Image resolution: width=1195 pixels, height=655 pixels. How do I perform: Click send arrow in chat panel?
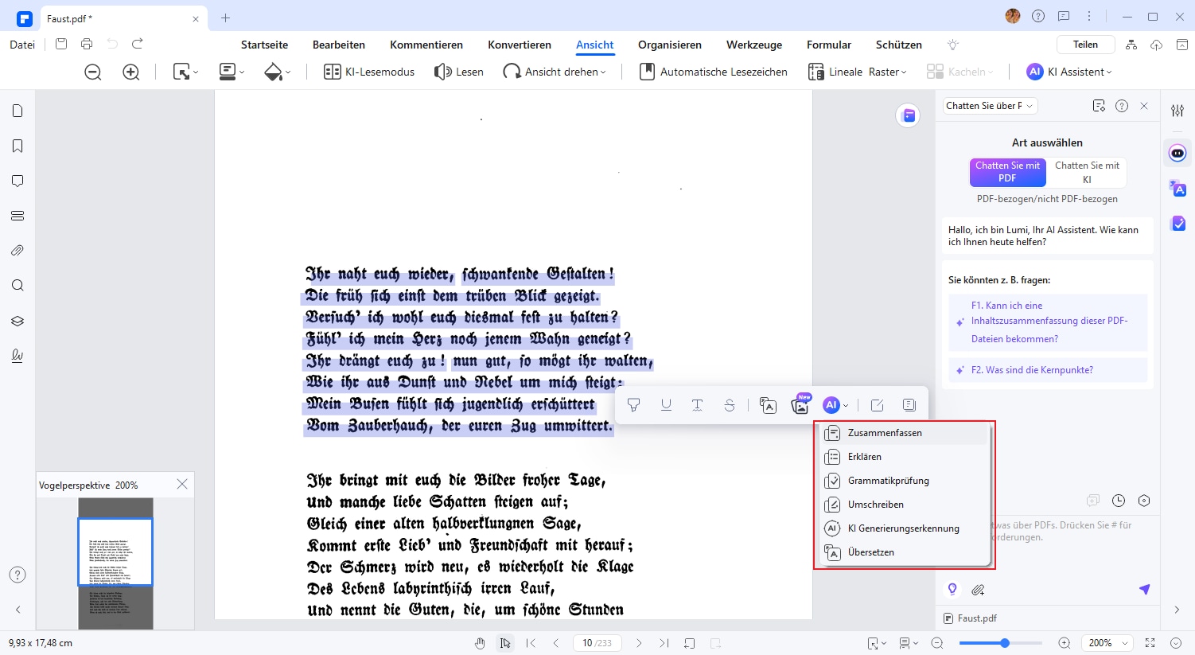click(1144, 590)
